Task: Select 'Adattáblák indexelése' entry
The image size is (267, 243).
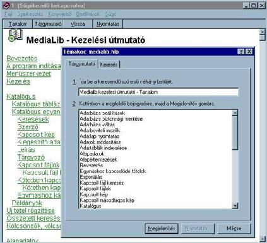Action: (x=104, y=148)
